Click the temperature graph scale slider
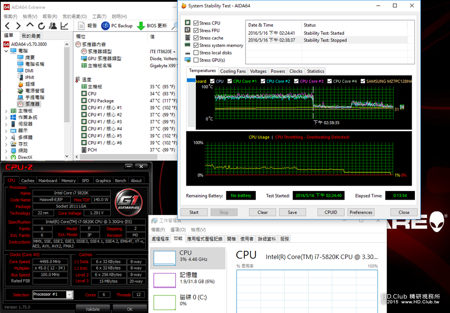This screenshot has height=313, width=450. click(191, 80)
